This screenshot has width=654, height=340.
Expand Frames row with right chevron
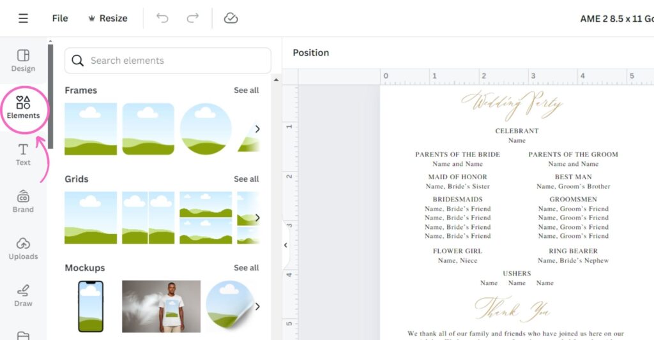257,129
